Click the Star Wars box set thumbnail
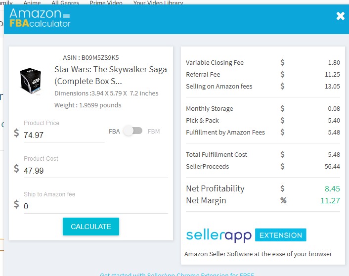The width and height of the screenshot is (349, 276). 31,81
